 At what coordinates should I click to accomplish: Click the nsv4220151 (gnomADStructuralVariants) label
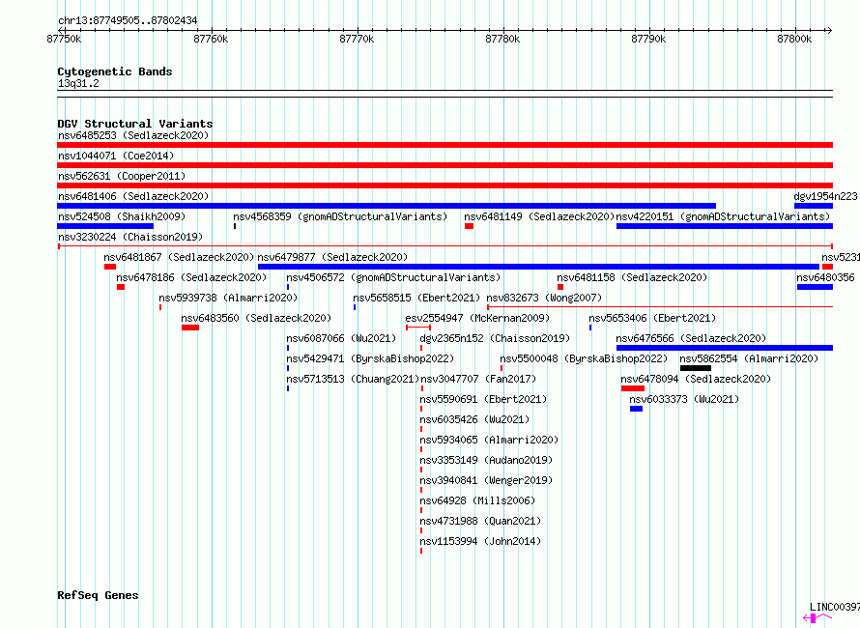723,216
